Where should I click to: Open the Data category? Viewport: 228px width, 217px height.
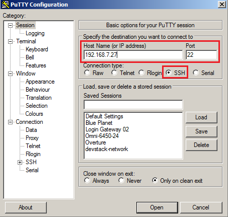click(x=31, y=130)
